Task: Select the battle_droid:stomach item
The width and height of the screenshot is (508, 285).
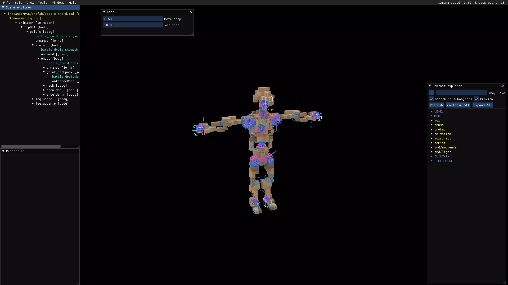Action: click(60, 50)
